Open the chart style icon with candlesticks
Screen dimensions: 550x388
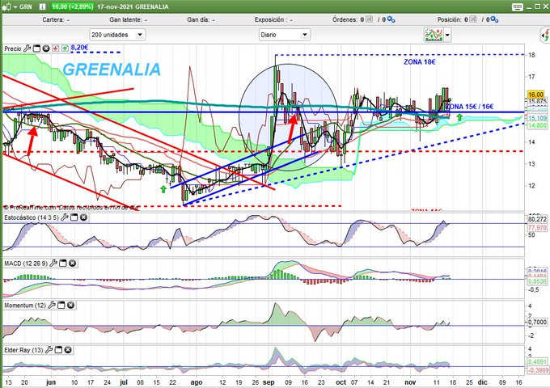click(434, 35)
